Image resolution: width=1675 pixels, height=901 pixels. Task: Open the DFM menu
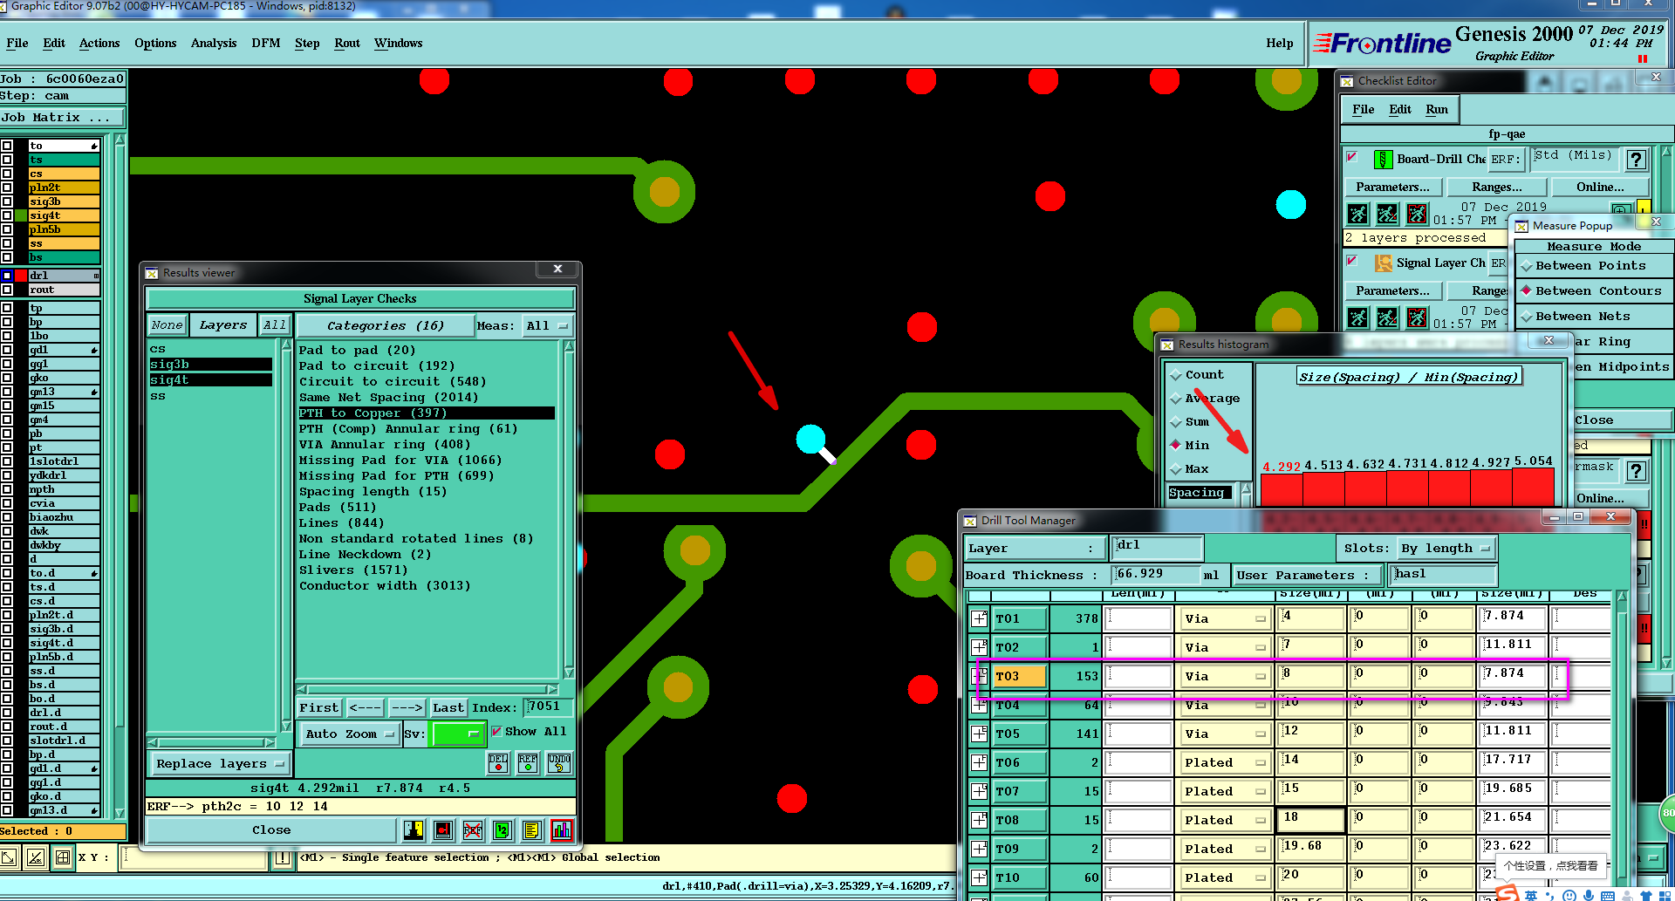tap(266, 44)
